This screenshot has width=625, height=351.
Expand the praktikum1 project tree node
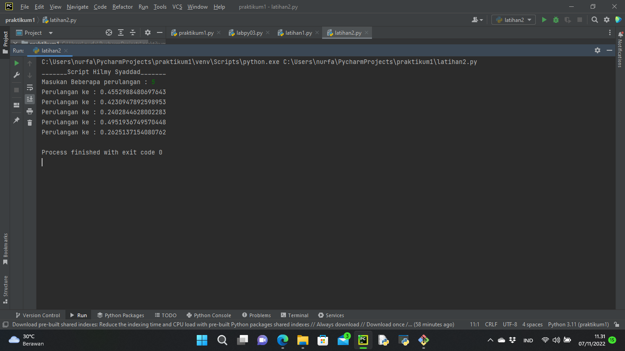pos(15,43)
